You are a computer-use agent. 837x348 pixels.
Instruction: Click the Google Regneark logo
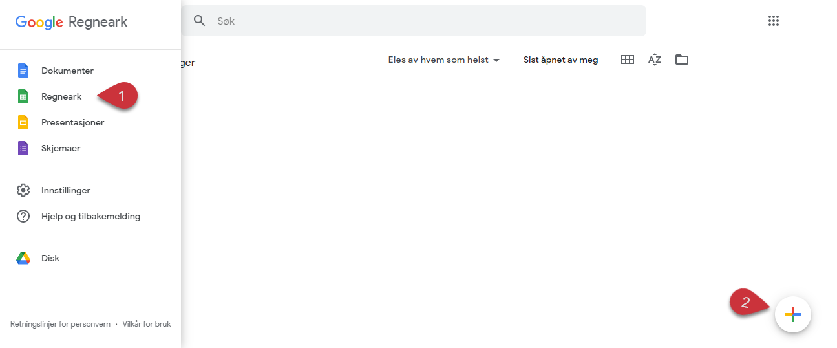click(71, 22)
